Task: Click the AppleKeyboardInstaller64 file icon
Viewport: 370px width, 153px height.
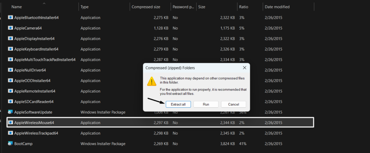Action: point(10,49)
